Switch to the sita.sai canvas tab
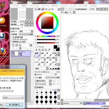109x109 pixels. click(x=72, y=103)
